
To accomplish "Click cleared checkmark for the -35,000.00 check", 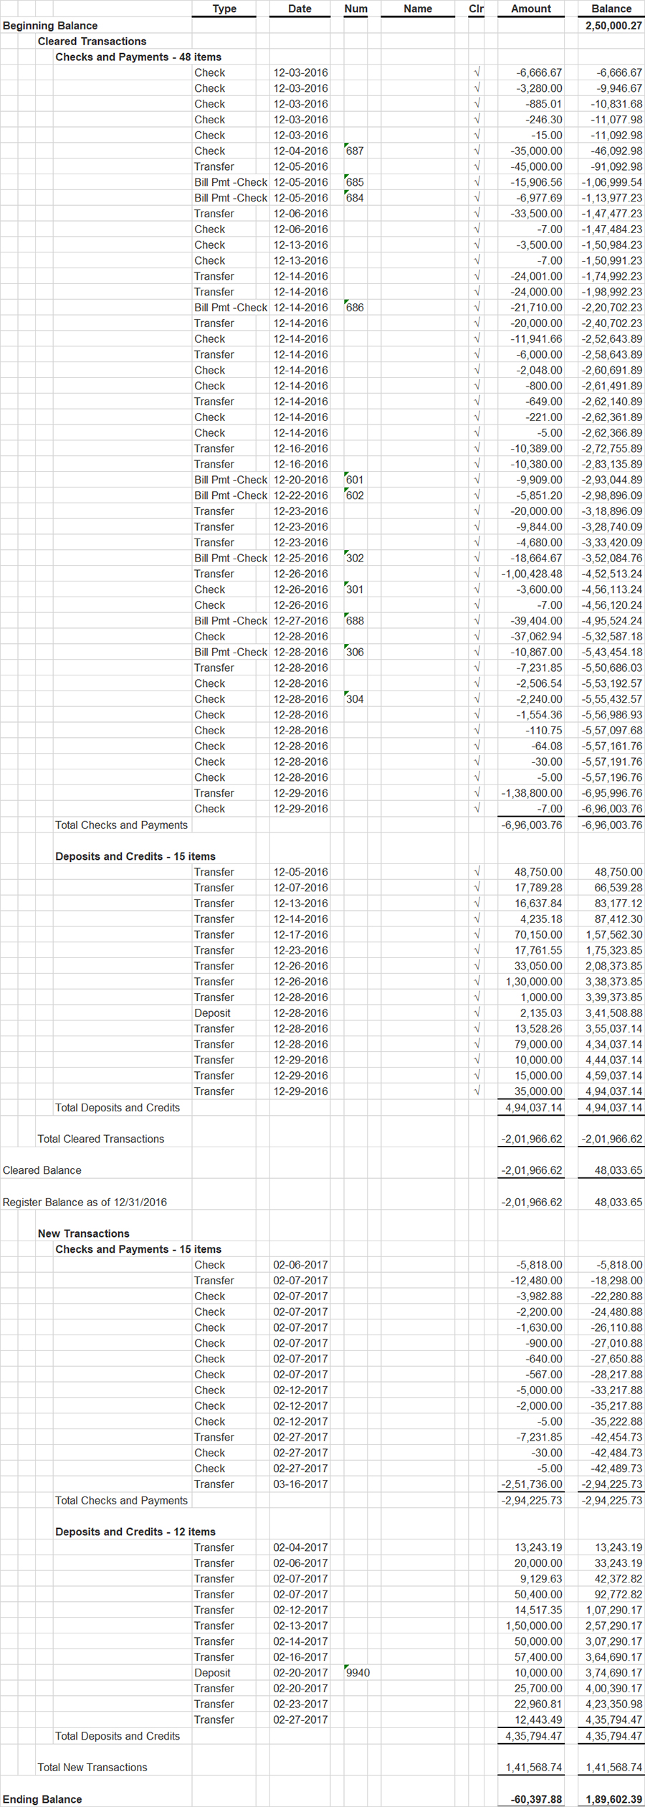I will 477,151.
